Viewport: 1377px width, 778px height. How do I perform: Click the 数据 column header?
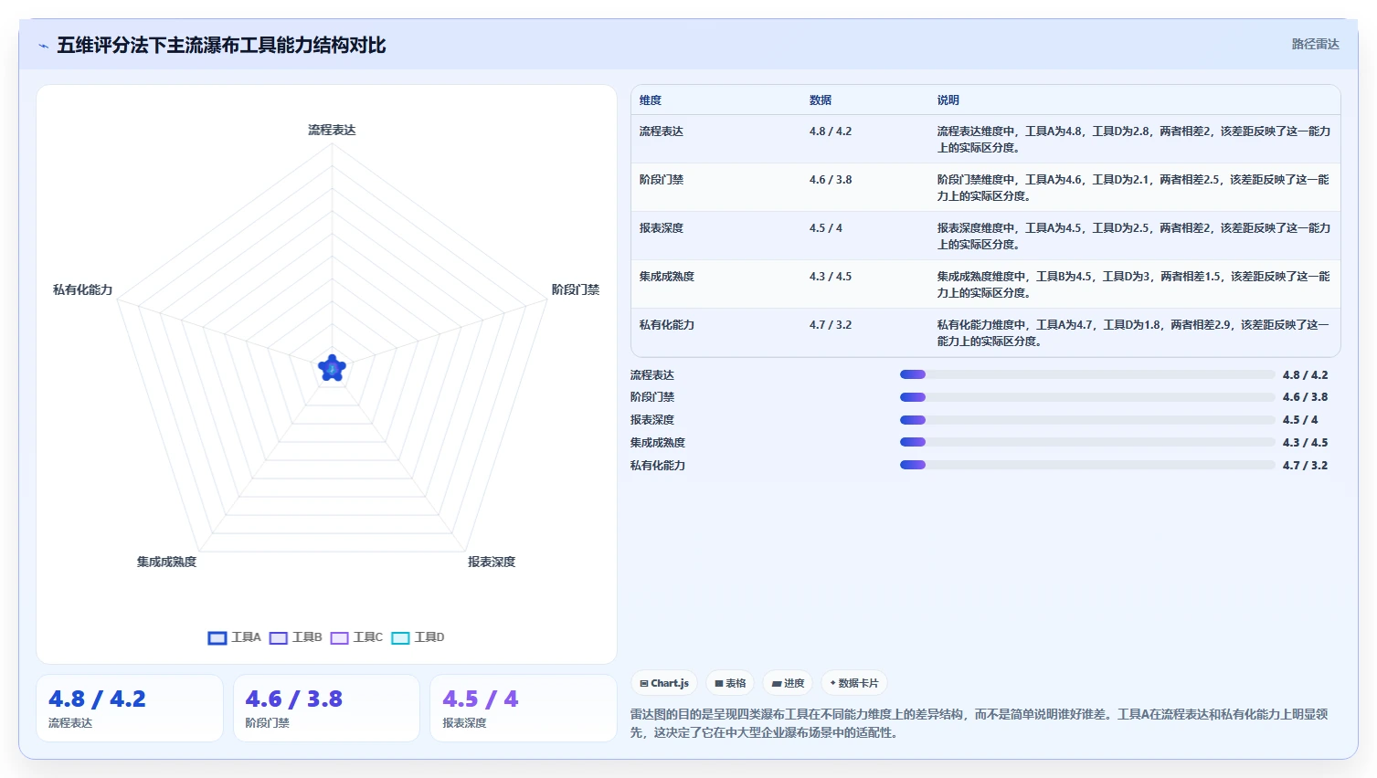pos(821,100)
